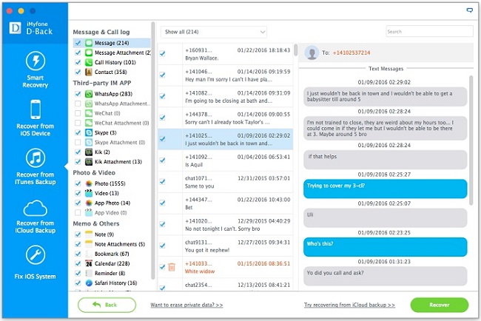The image size is (481, 321).
Task: Open Want to erase private data link
Action: (186, 305)
